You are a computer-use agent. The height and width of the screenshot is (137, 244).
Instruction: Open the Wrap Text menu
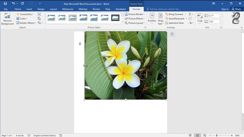click(x=161, y=19)
